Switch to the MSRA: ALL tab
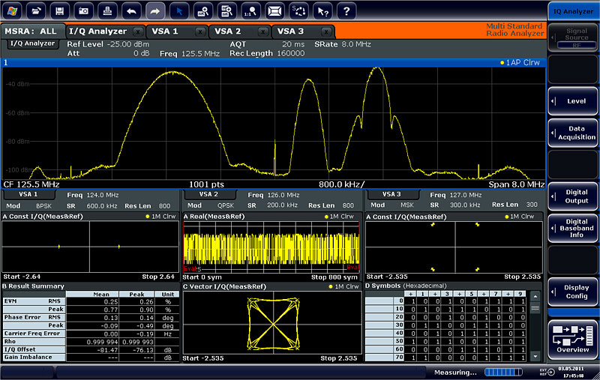Image resolution: width=600 pixels, height=380 pixels. [31, 31]
